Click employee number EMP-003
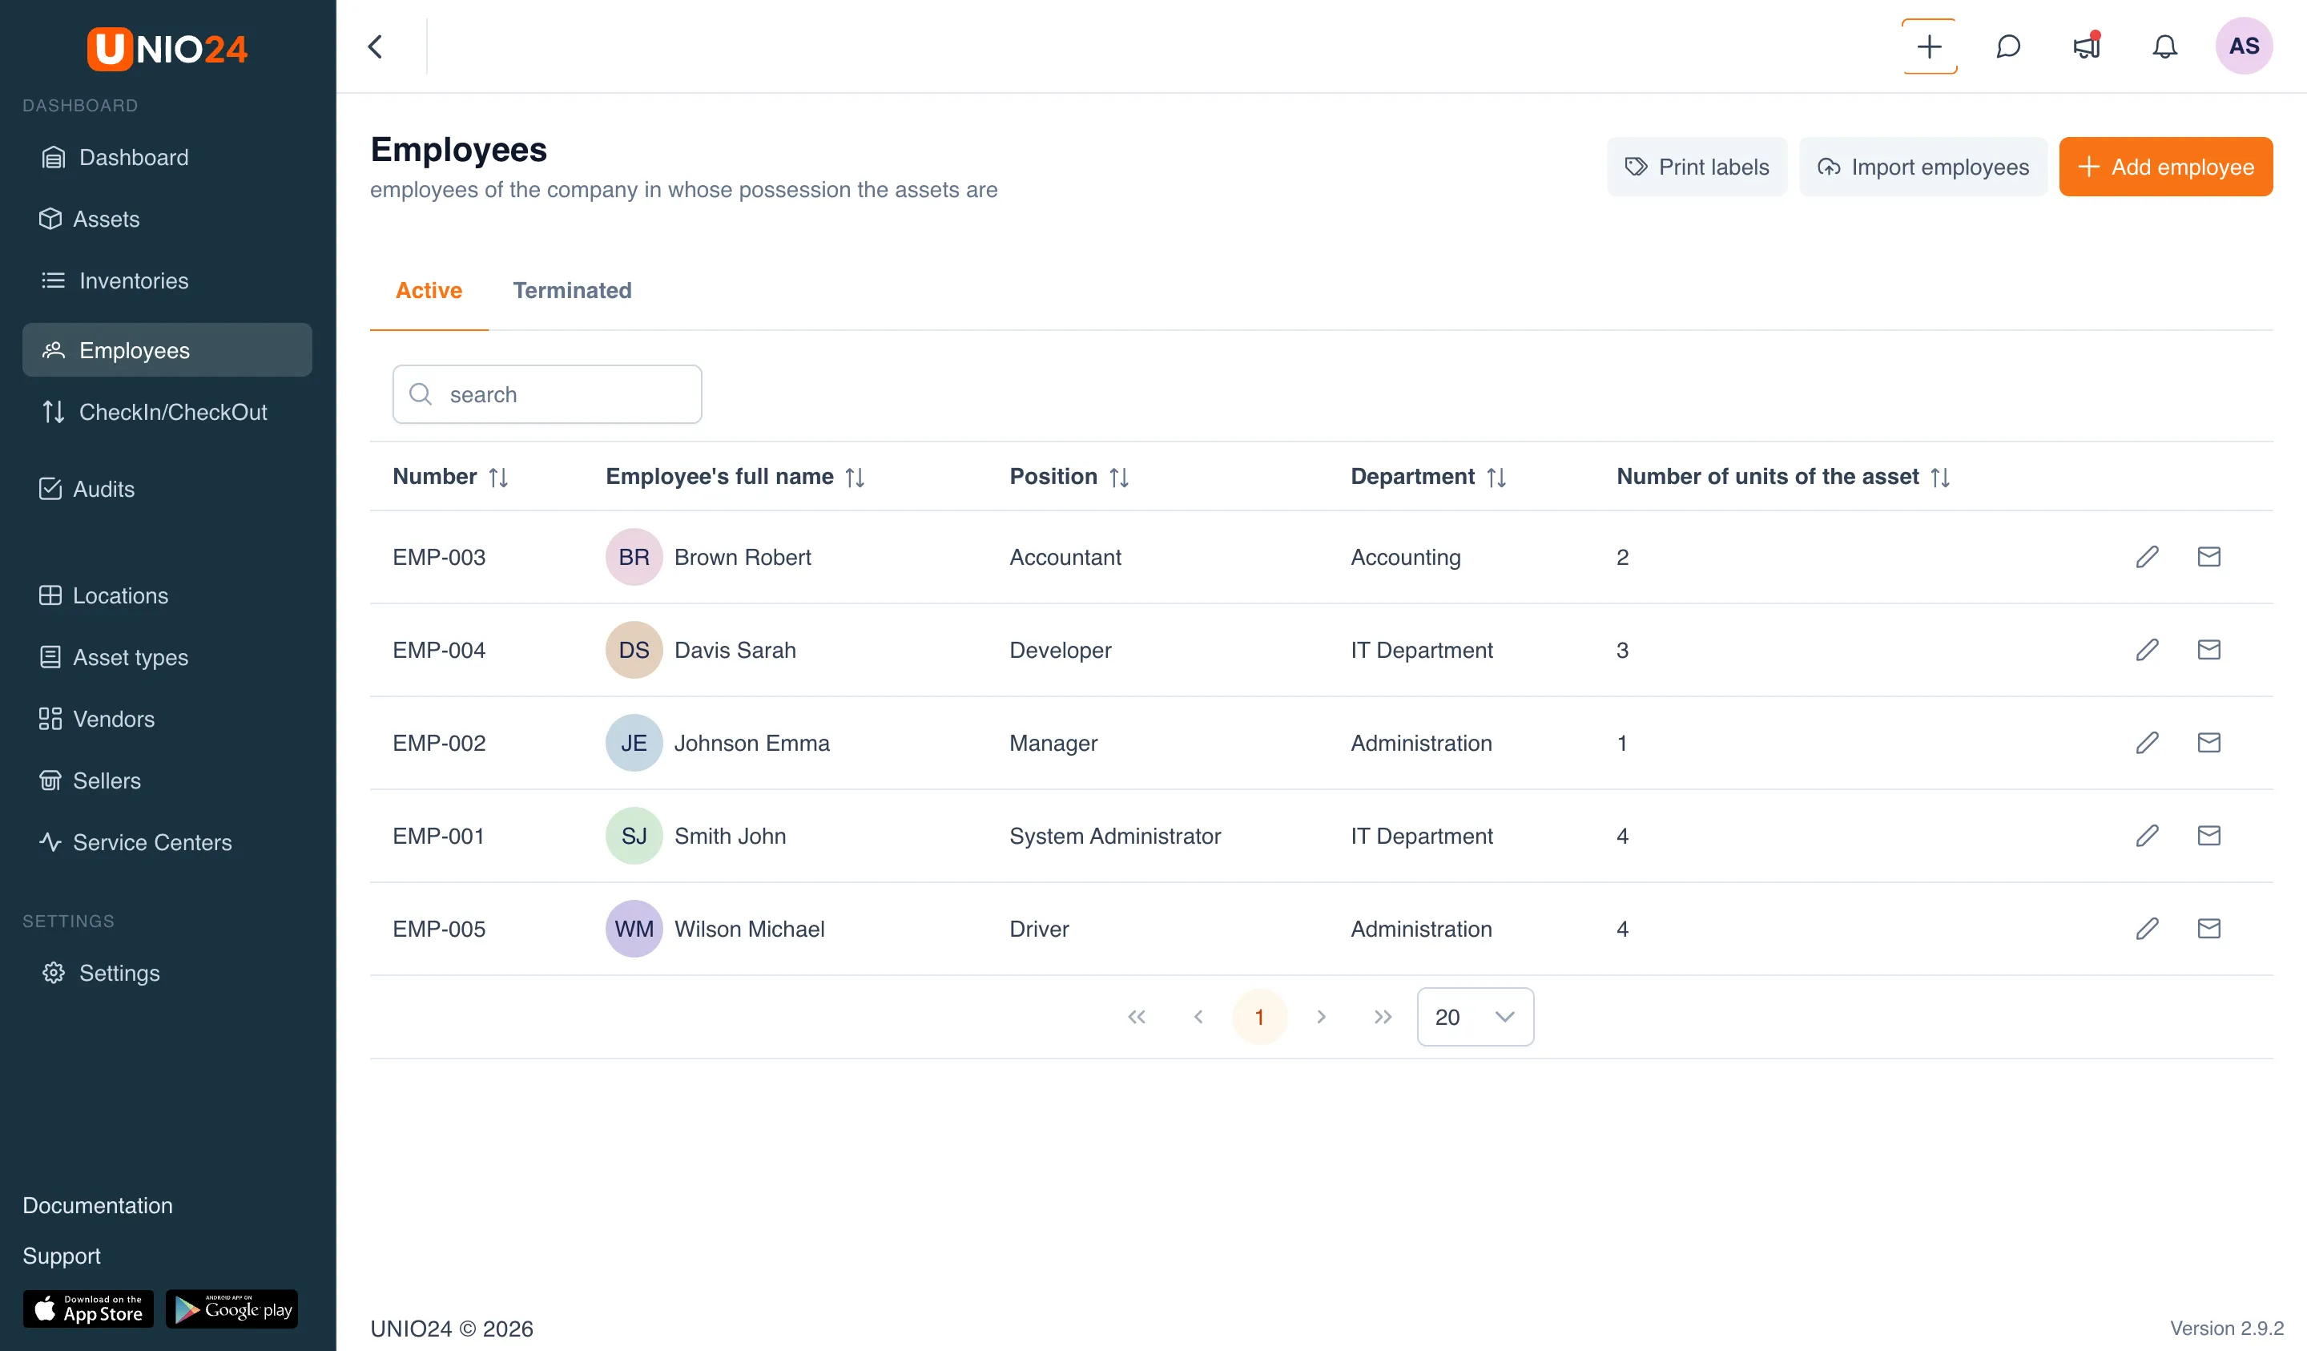Viewport: 2307px width, 1351px height. click(438, 557)
